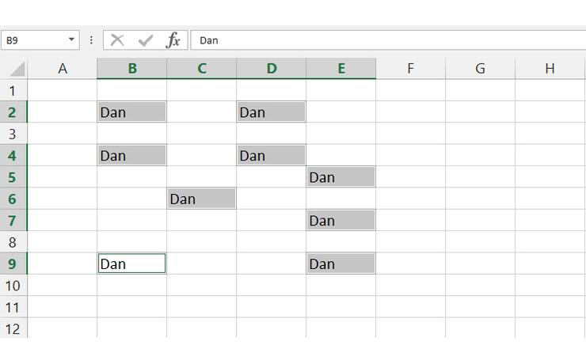Viewport: 586px width, 364px height.
Task: Select cell E9 containing Dan
Action: coord(341,264)
